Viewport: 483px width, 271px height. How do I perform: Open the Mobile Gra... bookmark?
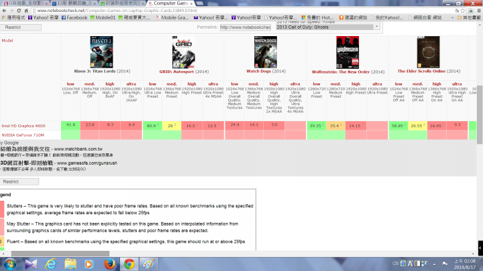[172, 18]
